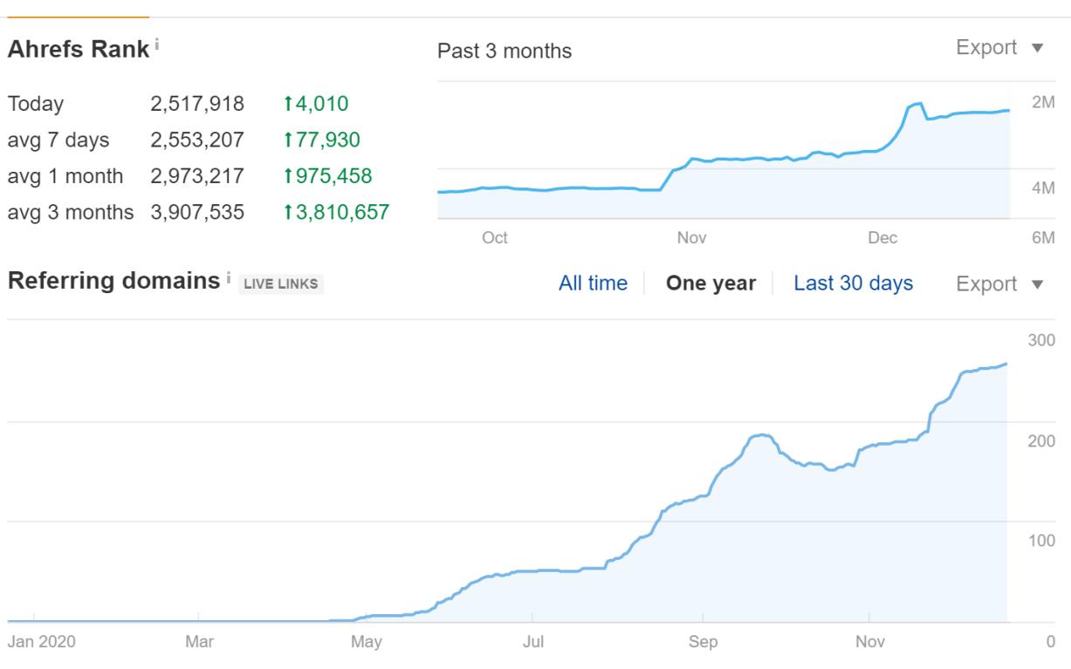The width and height of the screenshot is (1071, 669).
Task: Switch Referring domains to All time
Action: point(594,283)
